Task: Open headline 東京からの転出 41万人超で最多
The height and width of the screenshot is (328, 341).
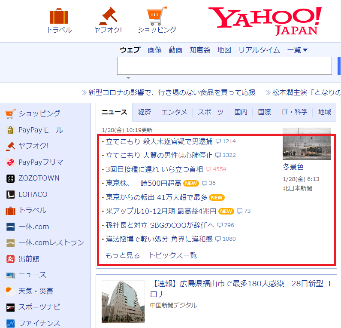Action: pos(157,197)
